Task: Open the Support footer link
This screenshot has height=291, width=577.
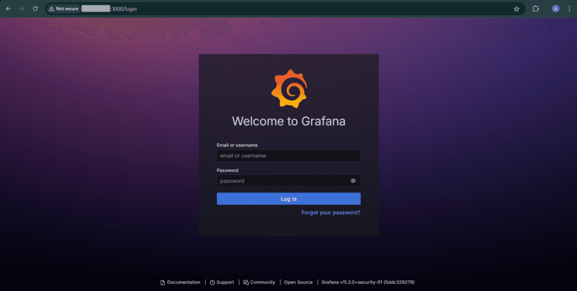Action: point(222,282)
